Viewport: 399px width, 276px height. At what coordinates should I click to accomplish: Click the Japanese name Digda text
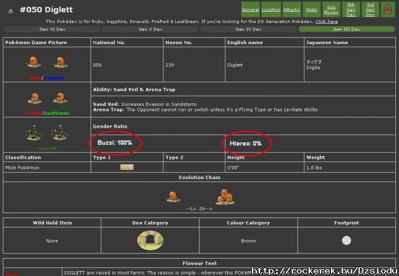pos(313,68)
